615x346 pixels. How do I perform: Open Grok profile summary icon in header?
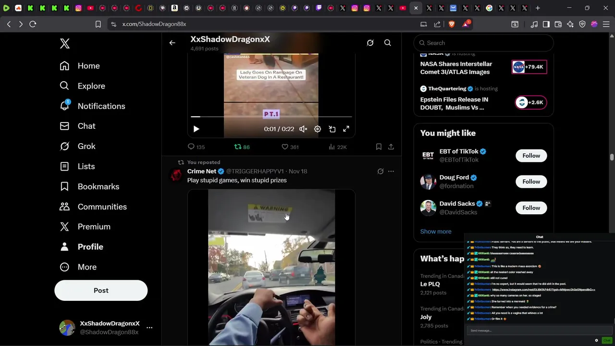370,43
